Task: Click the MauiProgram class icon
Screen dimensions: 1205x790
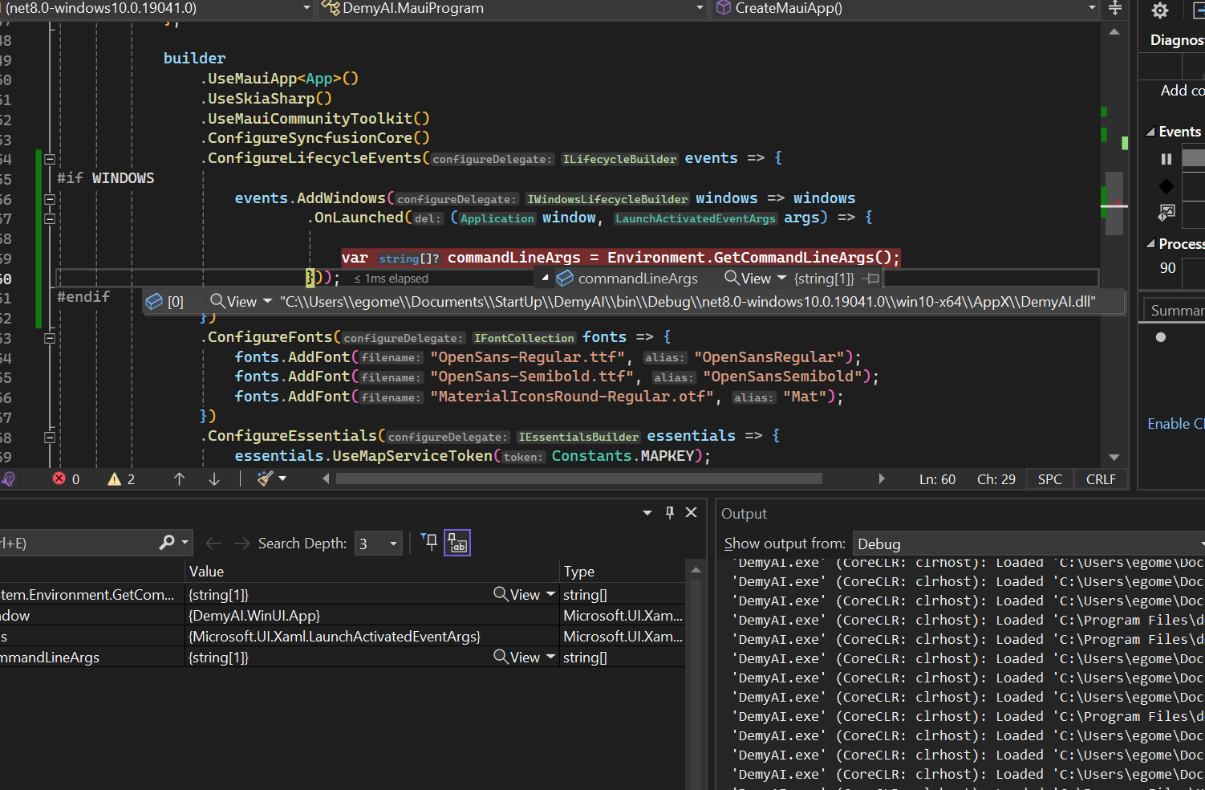Action: click(x=330, y=7)
